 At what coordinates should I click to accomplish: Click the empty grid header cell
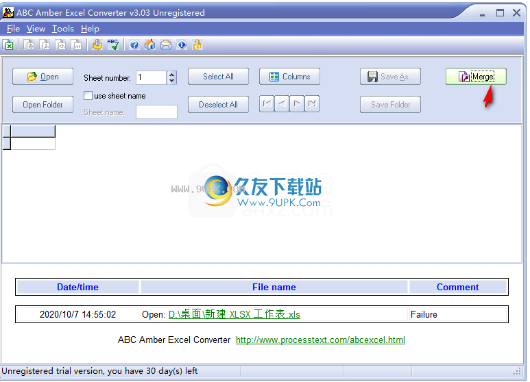point(33,131)
